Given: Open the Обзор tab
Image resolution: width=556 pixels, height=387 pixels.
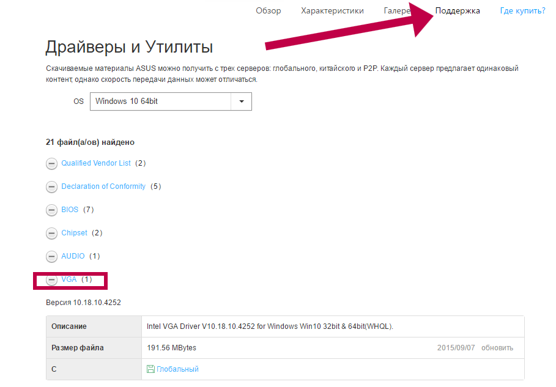Looking at the screenshot, I should (x=268, y=11).
